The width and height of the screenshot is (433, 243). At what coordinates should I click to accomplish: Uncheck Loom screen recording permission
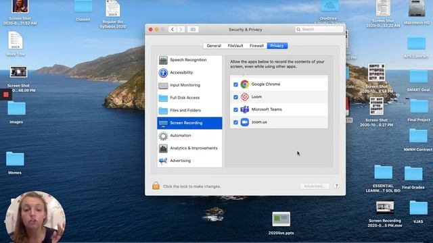235,97
